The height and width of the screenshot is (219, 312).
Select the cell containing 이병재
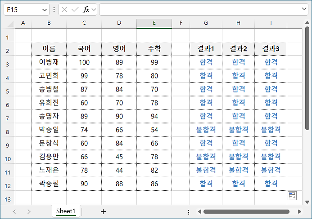pyautogui.click(x=49, y=62)
